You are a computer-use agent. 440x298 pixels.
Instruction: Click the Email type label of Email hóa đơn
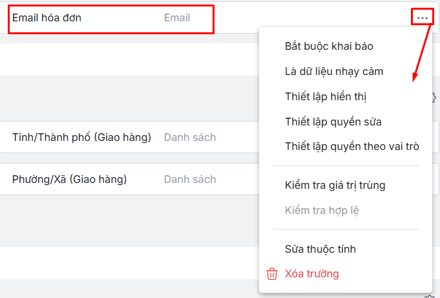click(x=177, y=18)
